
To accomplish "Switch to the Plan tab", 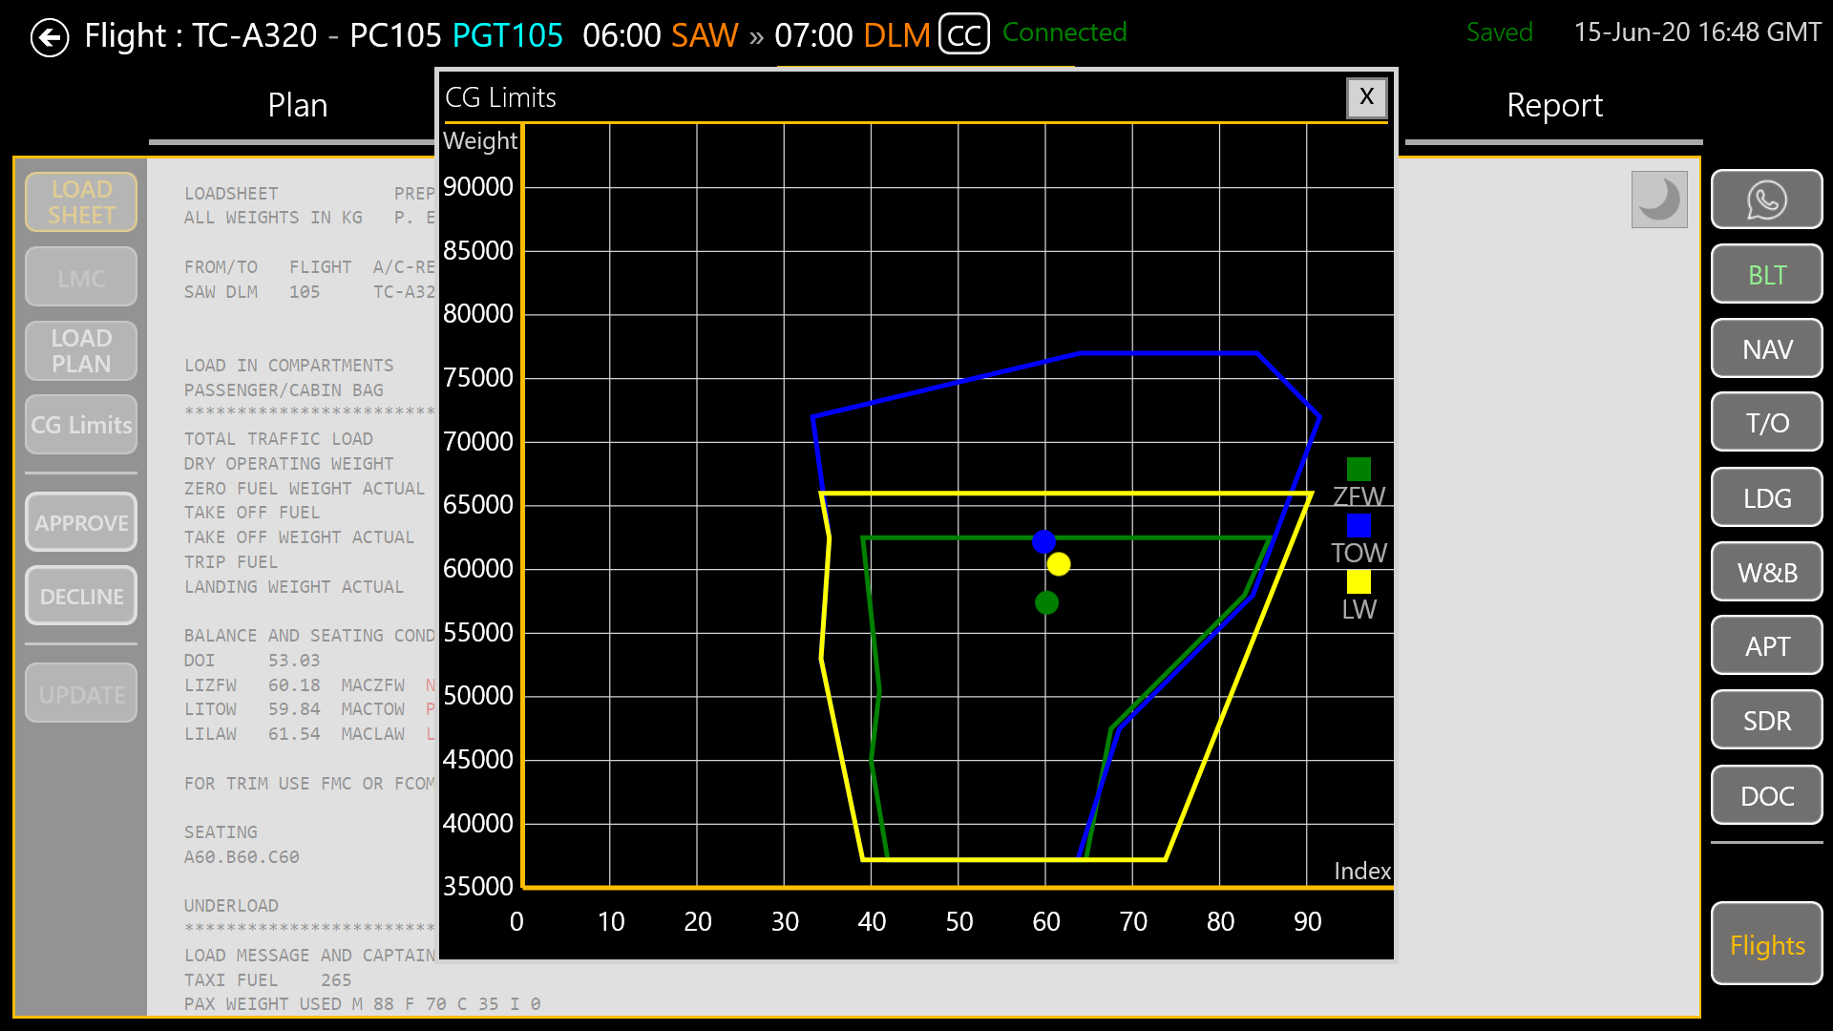I will (x=297, y=105).
